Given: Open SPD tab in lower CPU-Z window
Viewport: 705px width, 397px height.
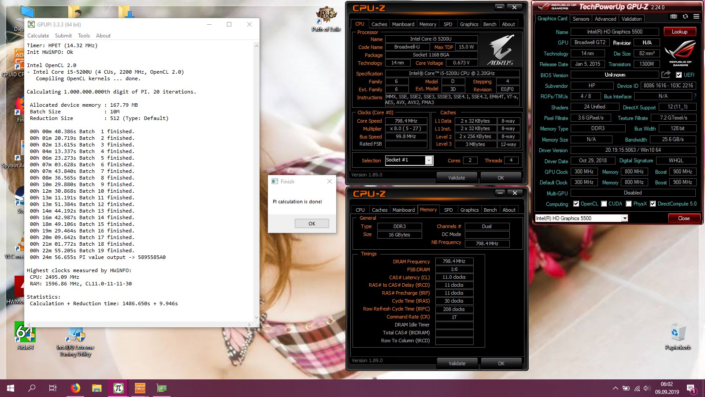Looking at the screenshot, I should tap(448, 210).
